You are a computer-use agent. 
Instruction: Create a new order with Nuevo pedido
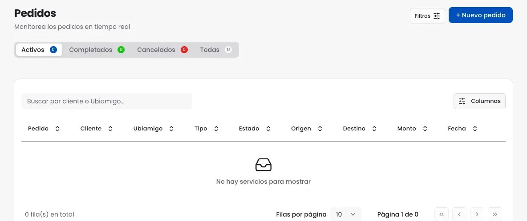tap(480, 15)
